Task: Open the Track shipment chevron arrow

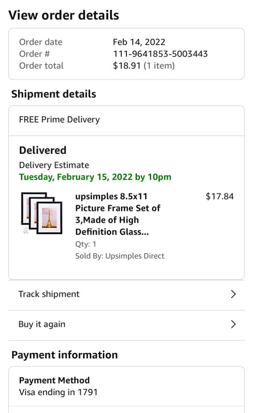Action: [233, 294]
